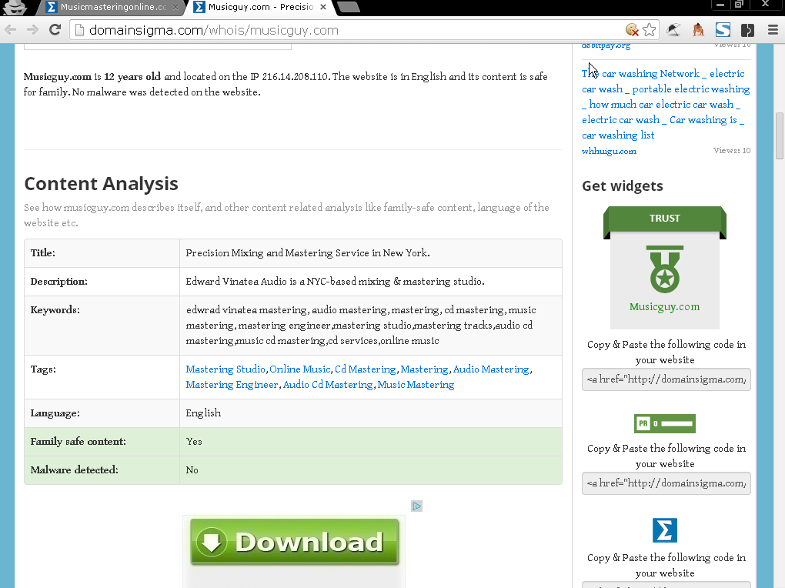This screenshot has height=588, width=785.
Task: Close the Musicguy.com tab
Action: (323, 7)
